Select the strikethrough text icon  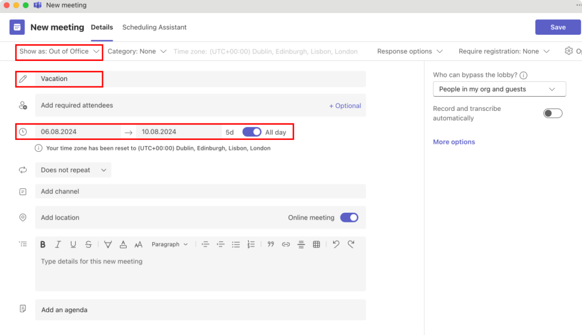click(88, 245)
